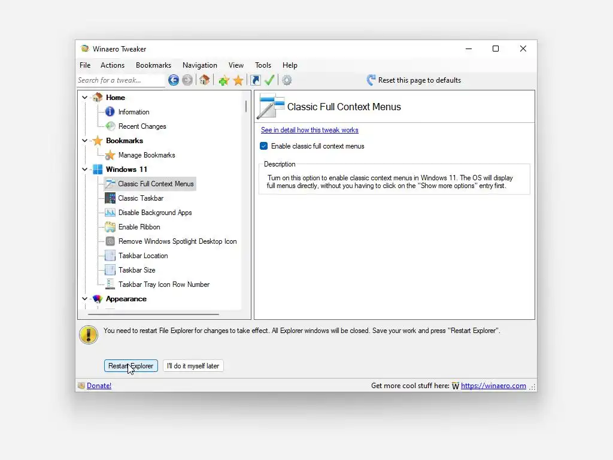Image resolution: width=613 pixels, height=460 pixels.
Task: Click the Taskbar Size tree icon
Action: pos(110,270)
